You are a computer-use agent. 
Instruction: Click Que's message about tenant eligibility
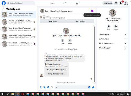tap(64, 58)
